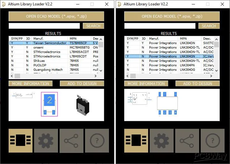
Task: Select the Shikues 78M05 row
Action: [54, 61]
